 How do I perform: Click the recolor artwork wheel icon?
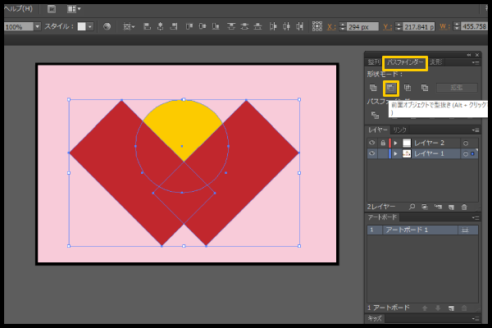click(107, 26)
